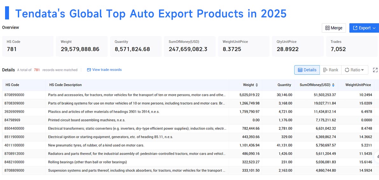Click the Electrical ignition or starting equipment description
The width and height of the screenshot is (379, 180).
coord(110,137)
